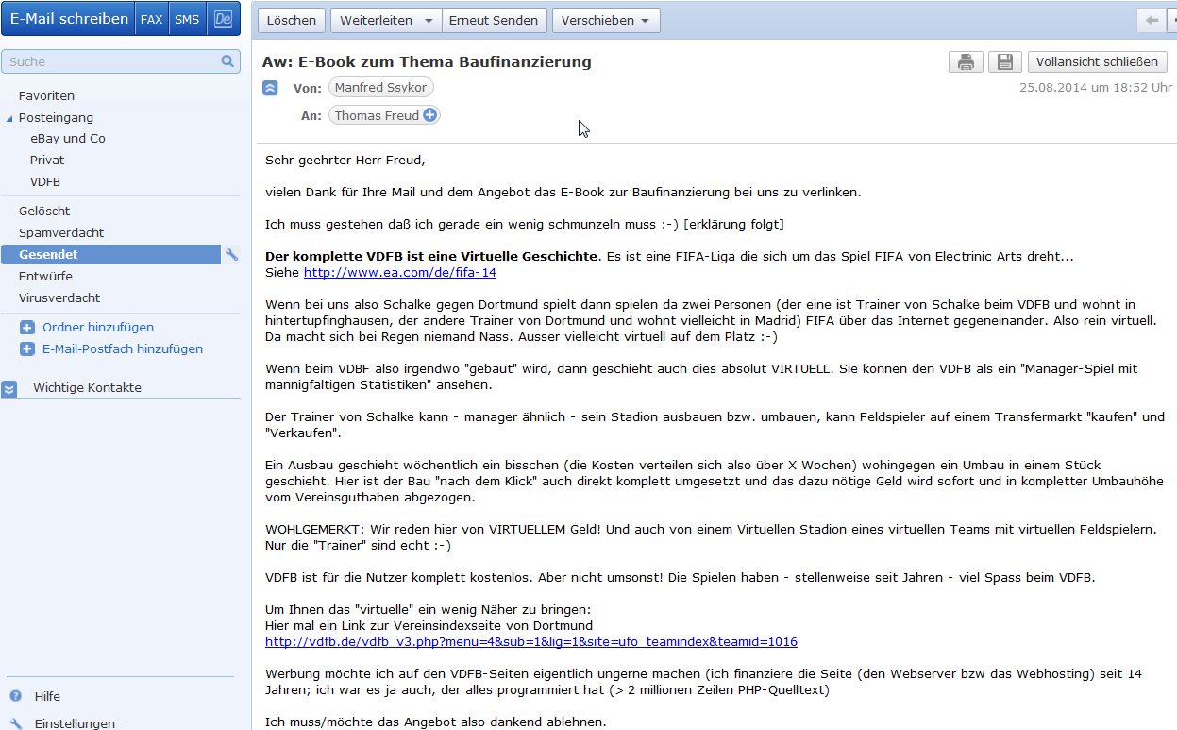Screen dimensions: 1177x730
Task: Go to previous email with left arrow
Action: 1152,21
